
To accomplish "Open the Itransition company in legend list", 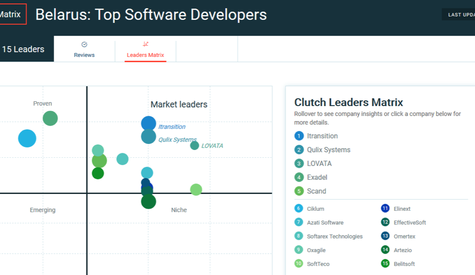I will pos(323,136).
